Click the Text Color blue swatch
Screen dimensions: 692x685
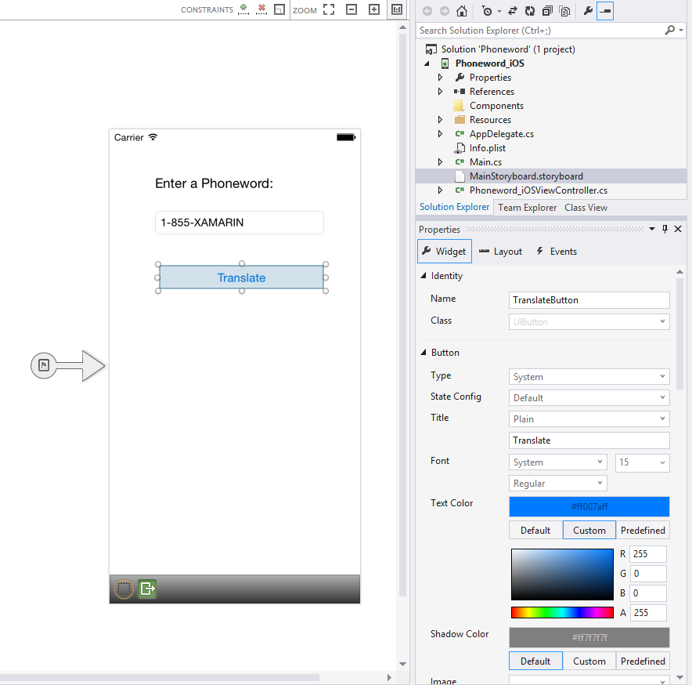tap(589, 506)
